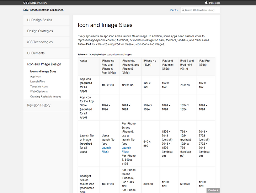Collapse Icon and Image Design section
256x193 pixels.
[44, 64]
